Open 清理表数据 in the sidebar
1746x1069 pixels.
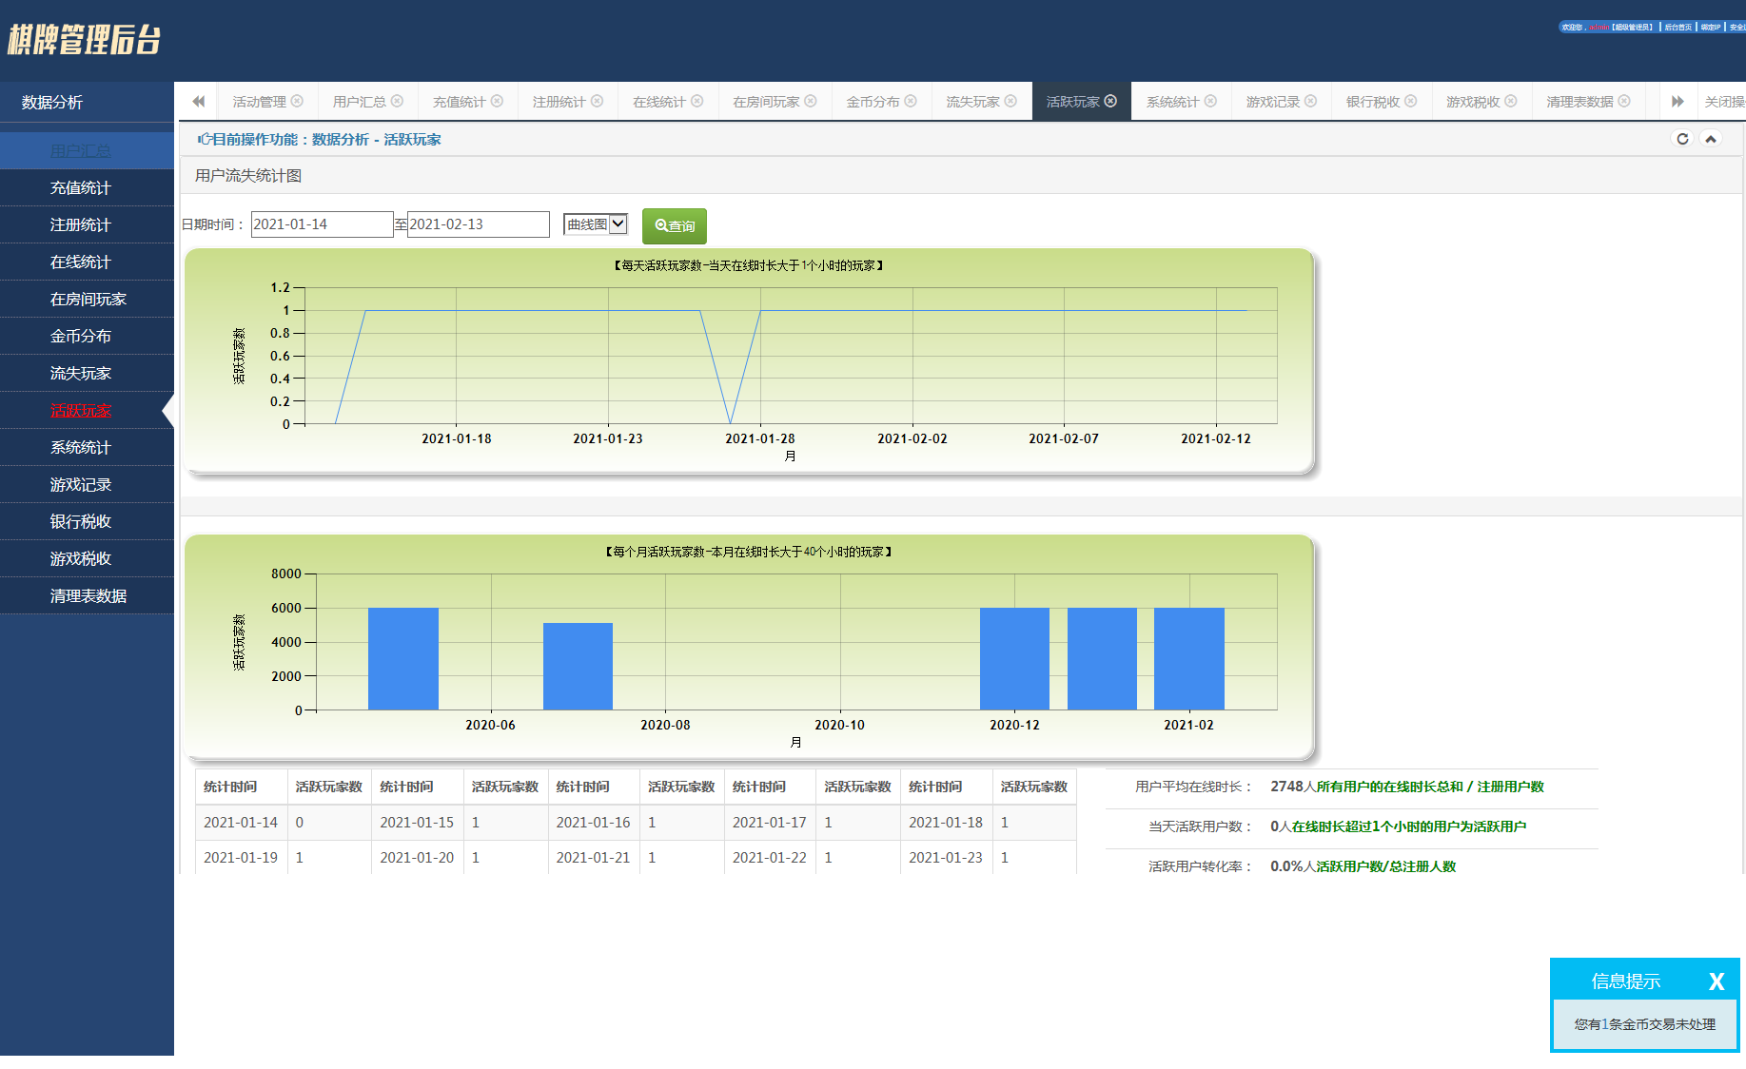pos(88,595)
